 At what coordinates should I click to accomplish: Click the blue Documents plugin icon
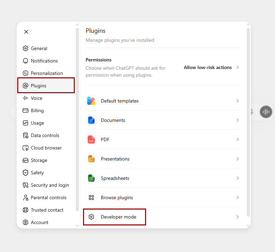pos(91,120)
